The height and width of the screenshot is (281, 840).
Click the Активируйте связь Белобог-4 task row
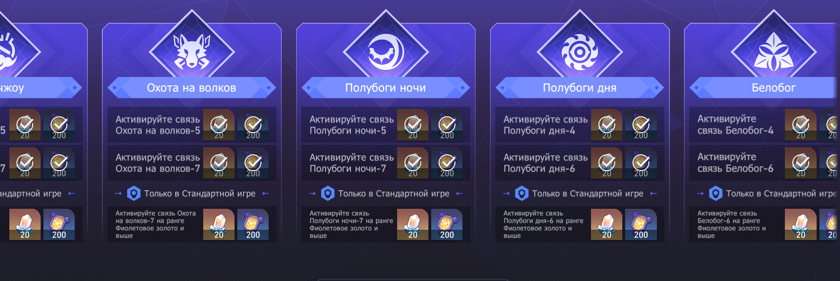point(765,125)
